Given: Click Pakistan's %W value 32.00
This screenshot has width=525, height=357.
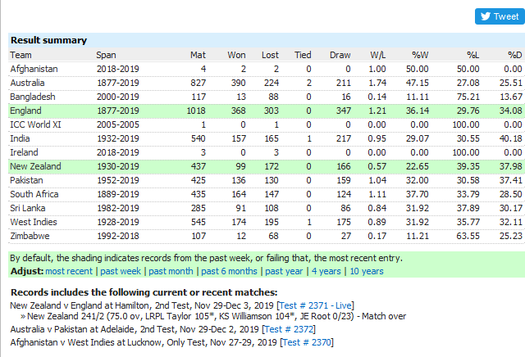Looking at the screenshot, I should pos(418,180).
